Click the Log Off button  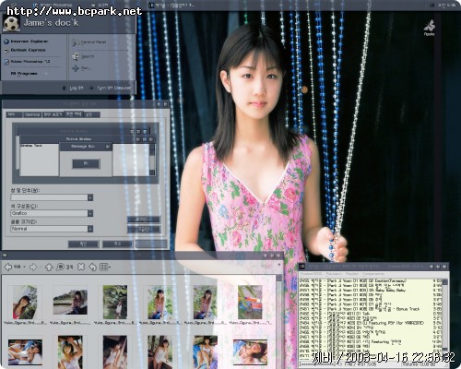pos(73,88)
